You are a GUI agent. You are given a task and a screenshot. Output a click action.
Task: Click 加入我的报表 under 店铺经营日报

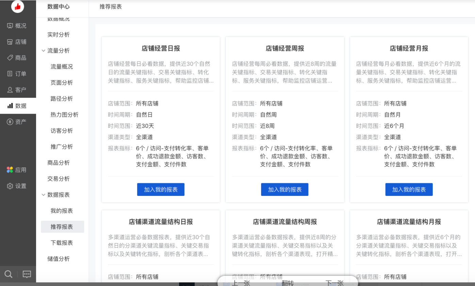pos(160,189)
